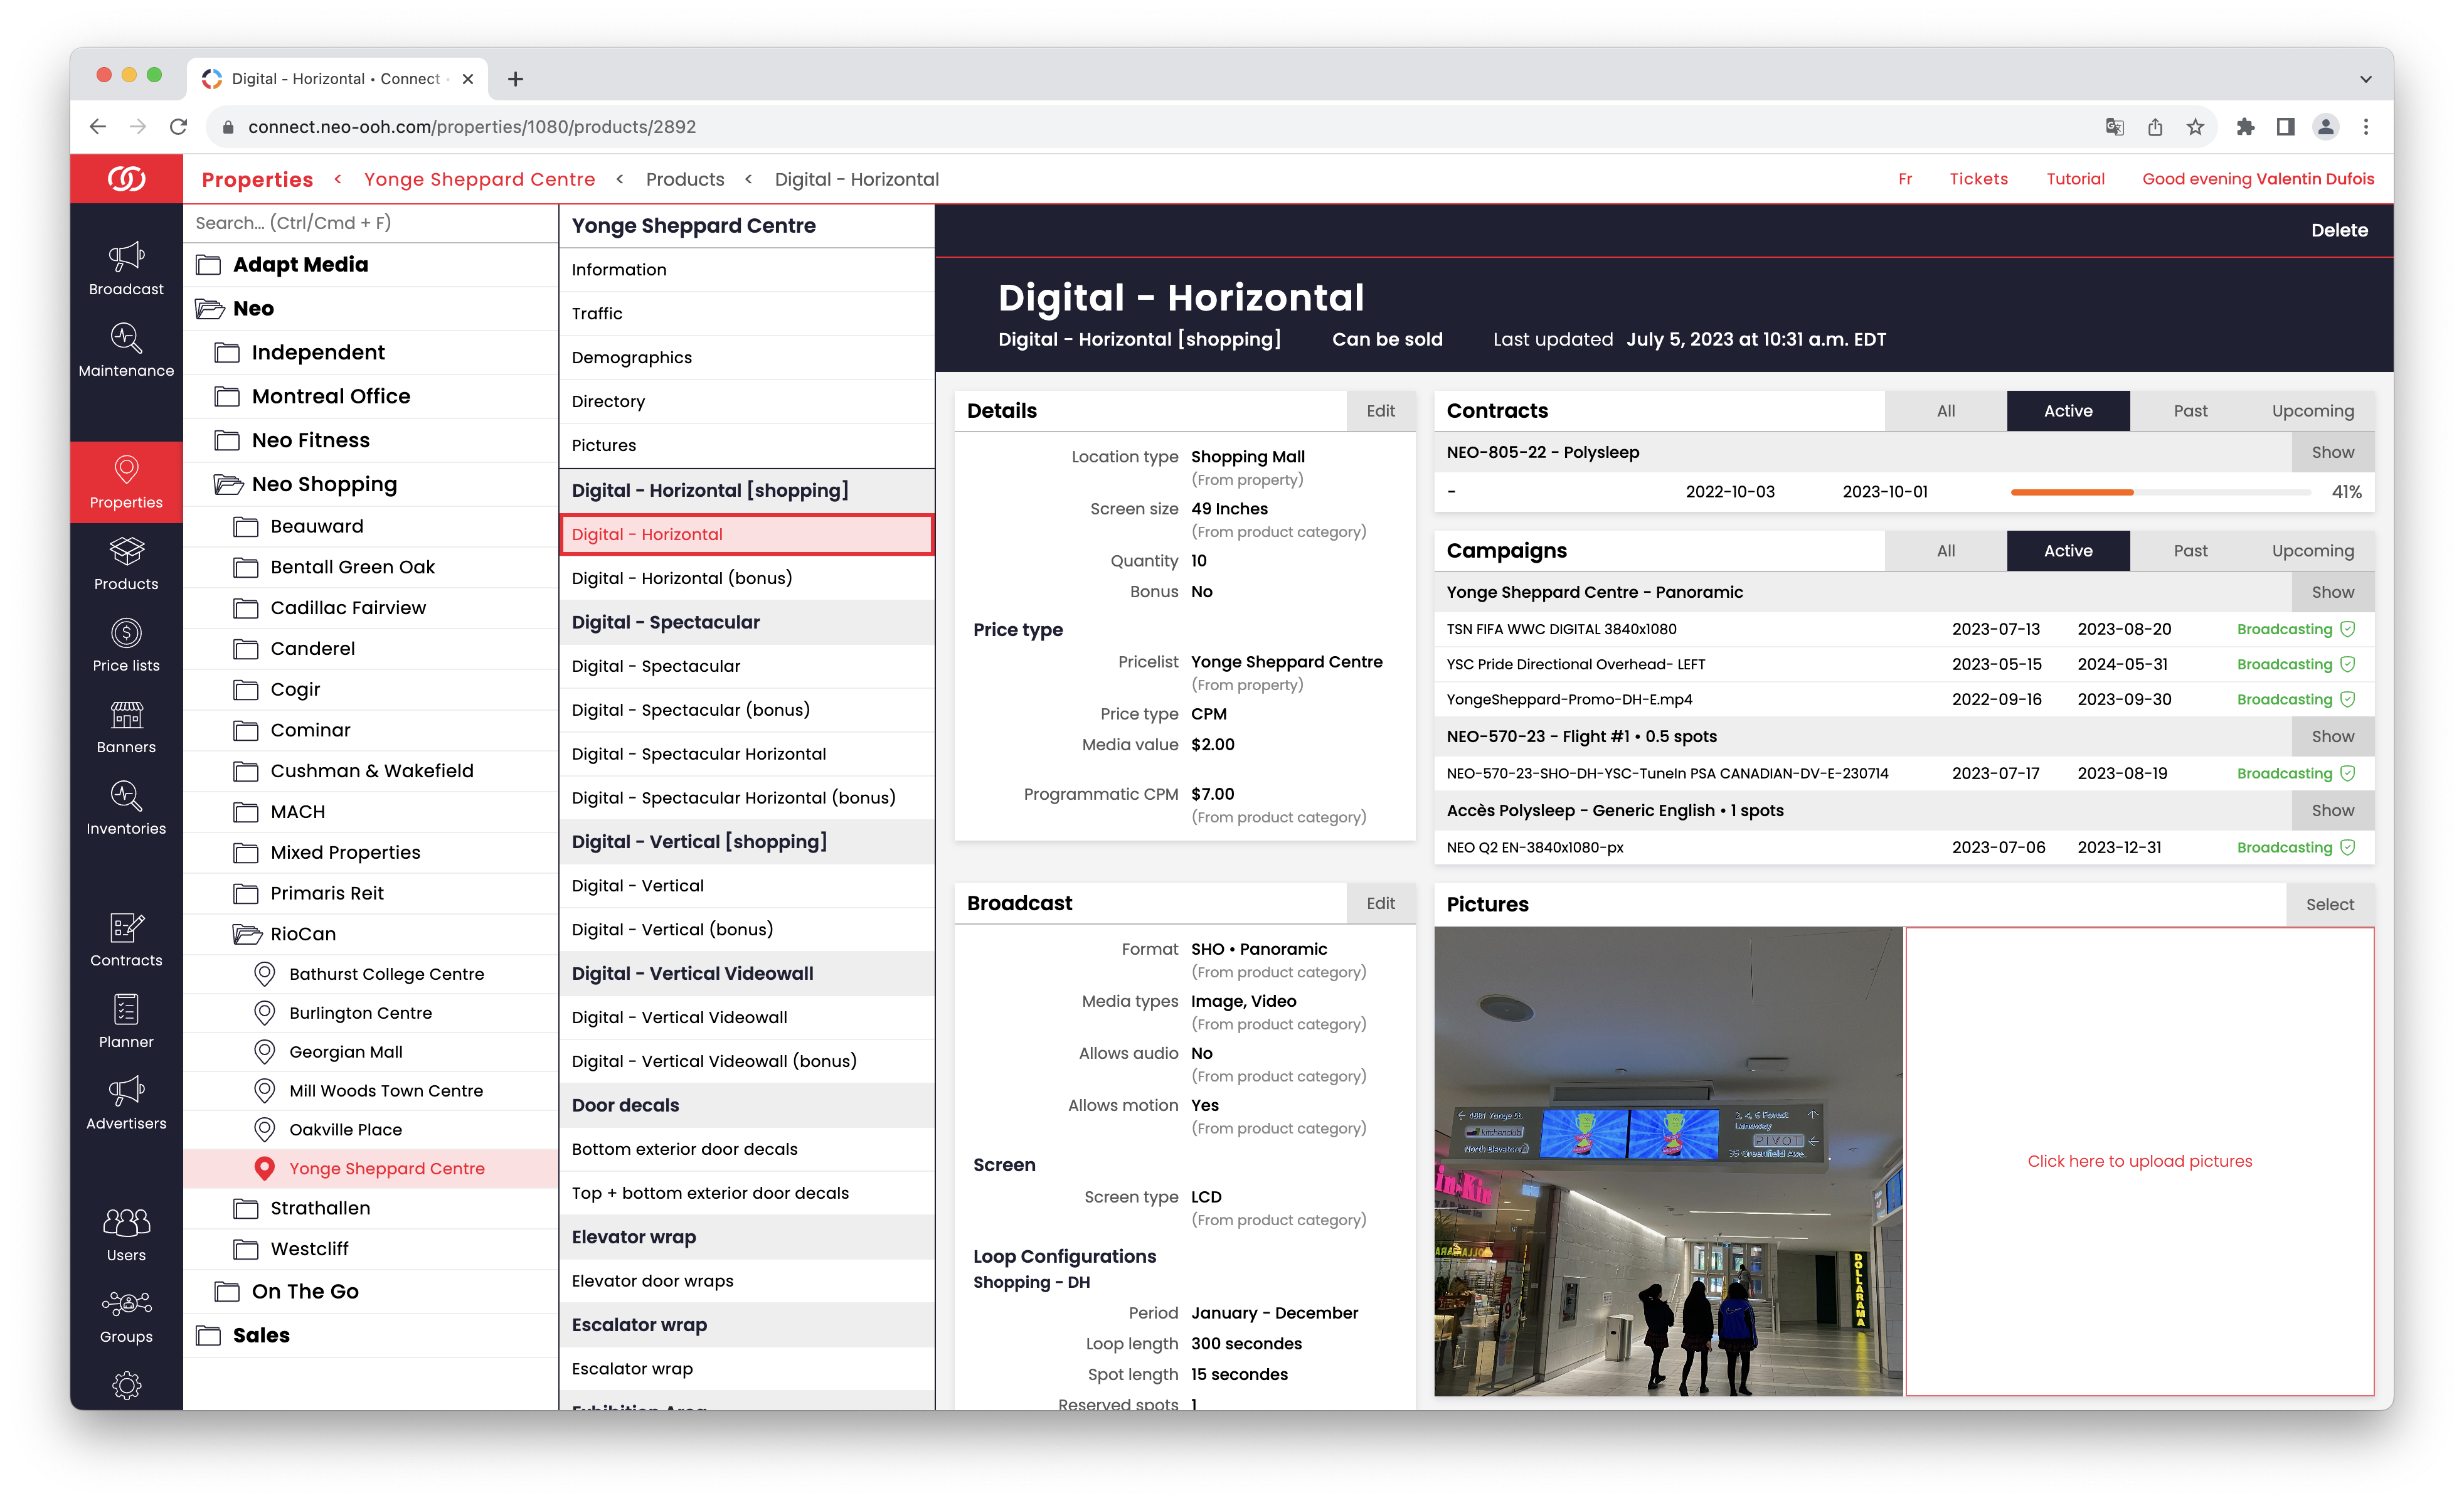
Task: Edit the Broadcast details
Action: click(1380, 902)
